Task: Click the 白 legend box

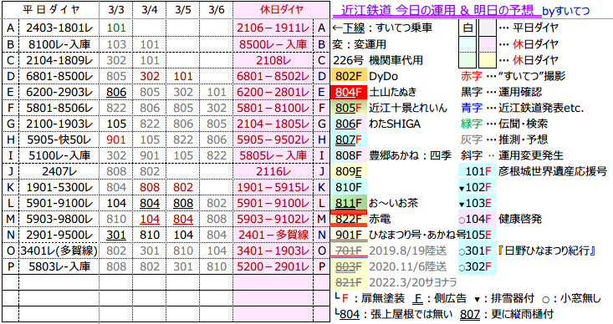Action: [467, 28]
